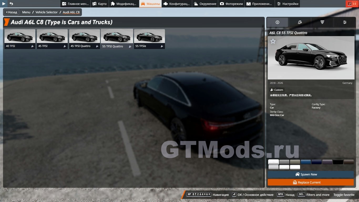Toggle favorite star on A6L preview image
Viewport: 359px width, 202px height.
point(273,41)
